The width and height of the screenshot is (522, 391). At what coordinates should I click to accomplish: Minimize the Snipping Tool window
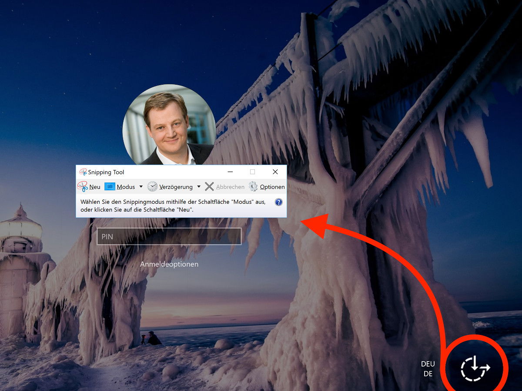pos(230,172)
